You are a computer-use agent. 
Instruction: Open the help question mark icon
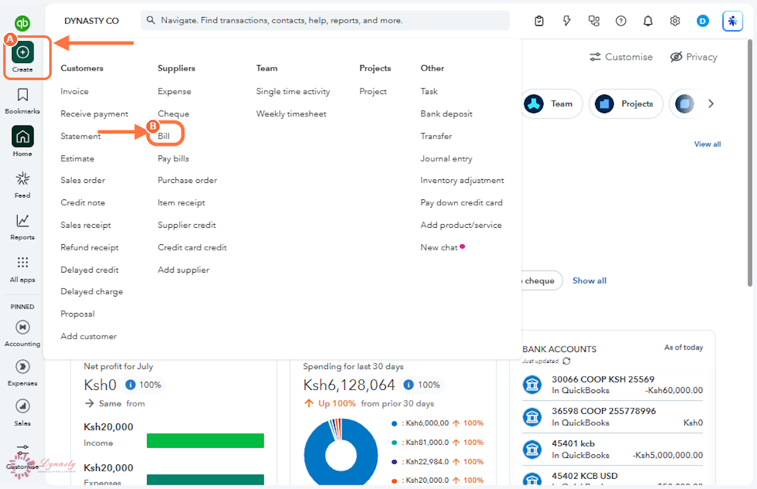[x=621, y=21]
